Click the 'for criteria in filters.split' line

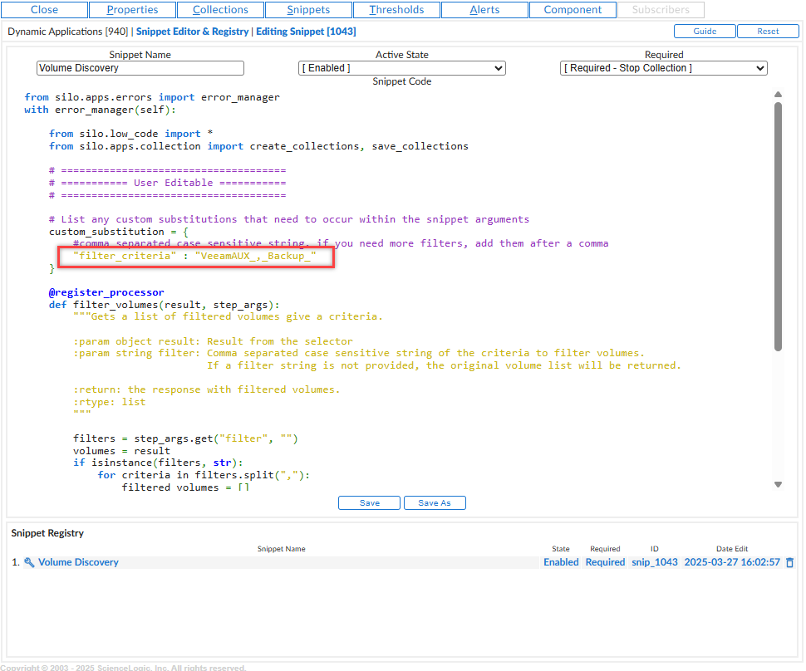click(x=204, y=475)
